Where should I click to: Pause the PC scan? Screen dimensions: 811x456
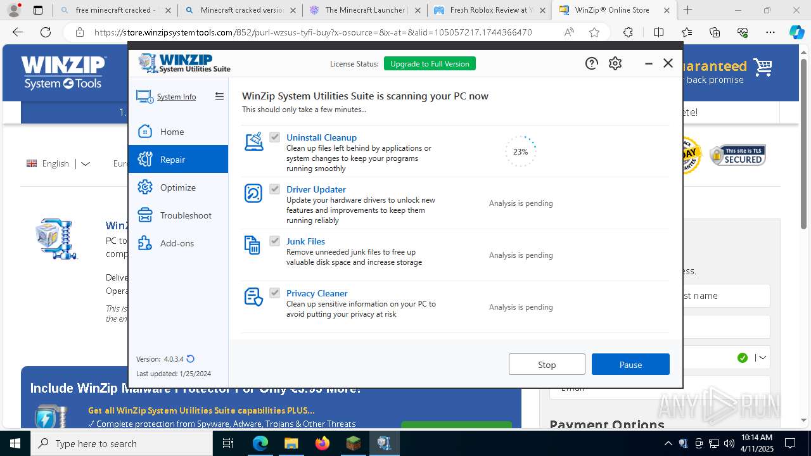[630, 364]
